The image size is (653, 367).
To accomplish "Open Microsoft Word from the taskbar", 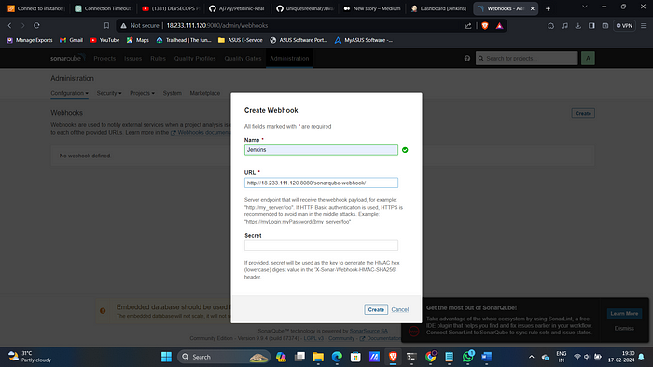I will coord(486,357).
